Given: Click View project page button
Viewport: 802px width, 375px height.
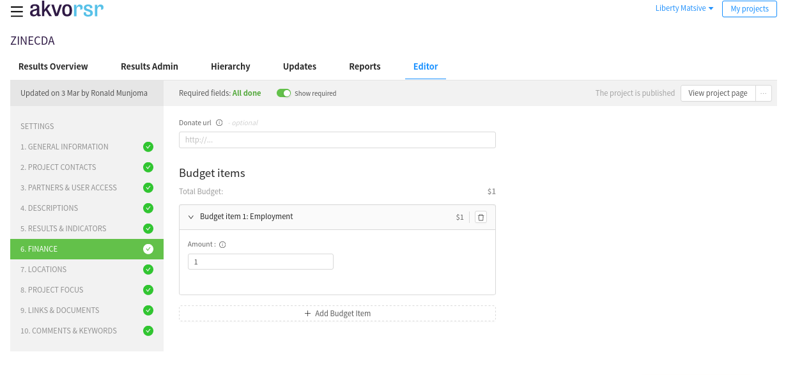Looking at the screenshot, I should coord(718,93).
